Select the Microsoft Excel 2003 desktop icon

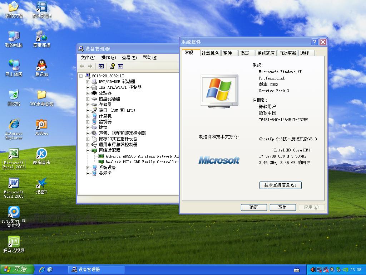click(x=14, y=159)
